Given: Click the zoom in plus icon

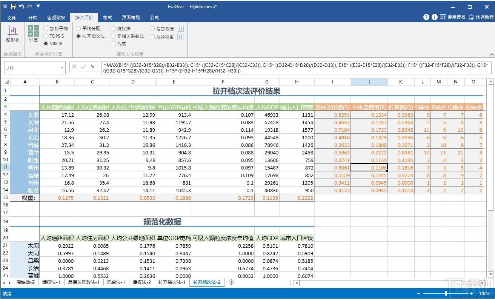Looking at the screenshot, I should pyautogui.click(x=471, y=293).
